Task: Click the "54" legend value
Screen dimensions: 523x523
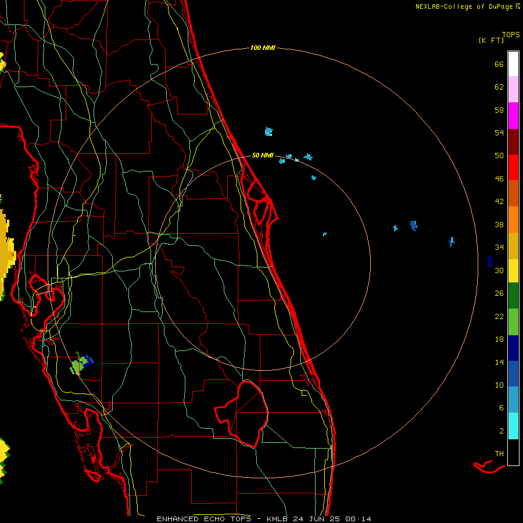Action: tap(499, 132)
